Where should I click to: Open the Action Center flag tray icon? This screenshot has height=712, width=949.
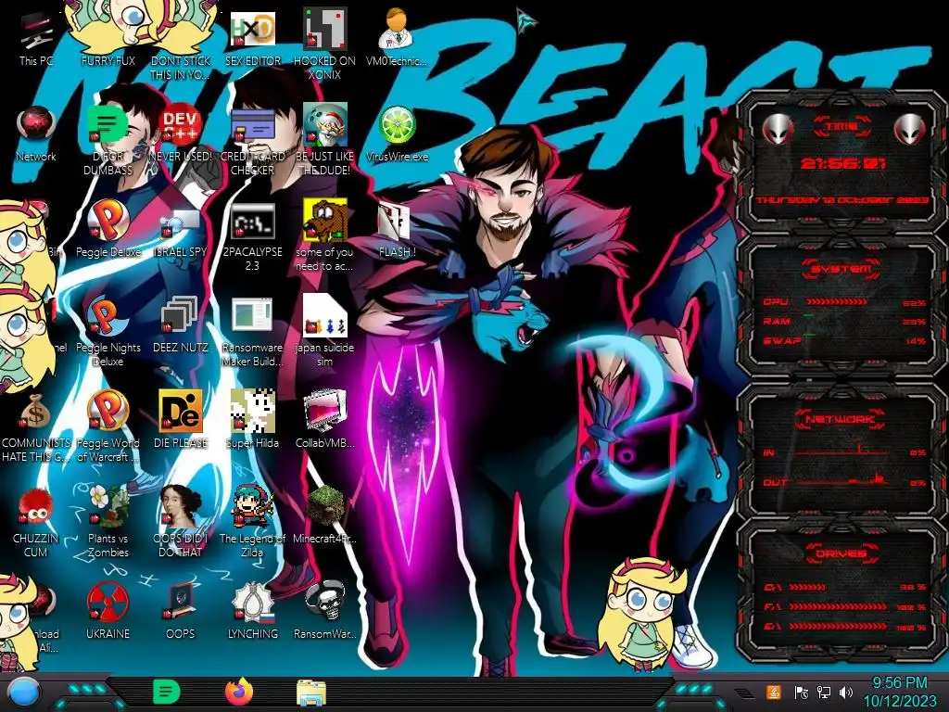(801, 693)
